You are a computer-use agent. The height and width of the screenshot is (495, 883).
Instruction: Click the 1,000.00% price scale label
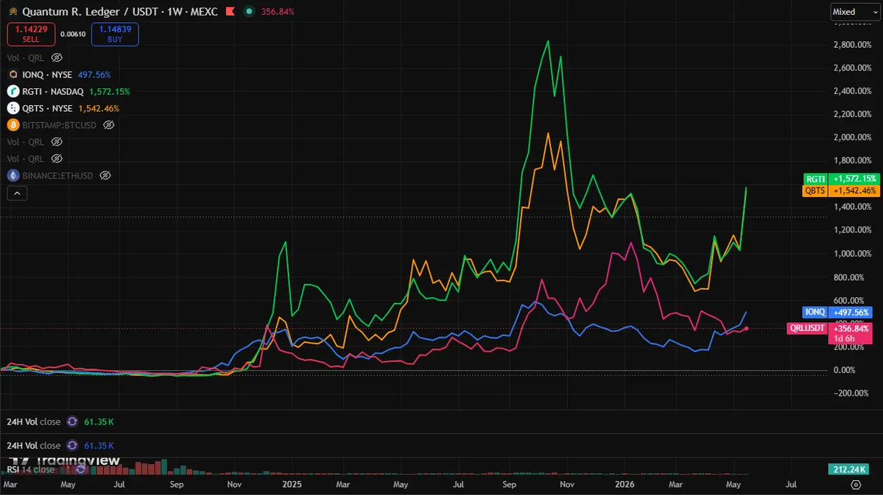(x=853, y=254)
